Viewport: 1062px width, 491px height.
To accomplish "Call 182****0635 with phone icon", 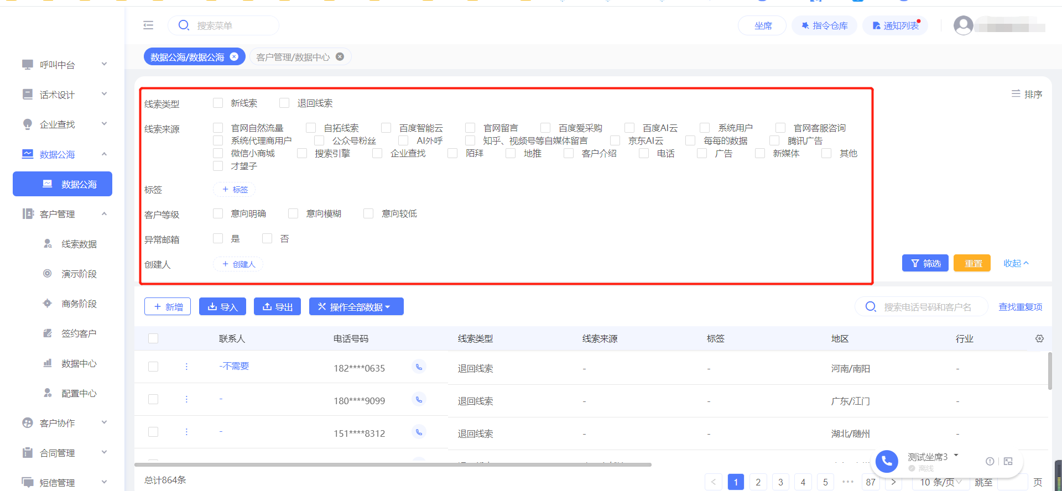I will (419, 367).
